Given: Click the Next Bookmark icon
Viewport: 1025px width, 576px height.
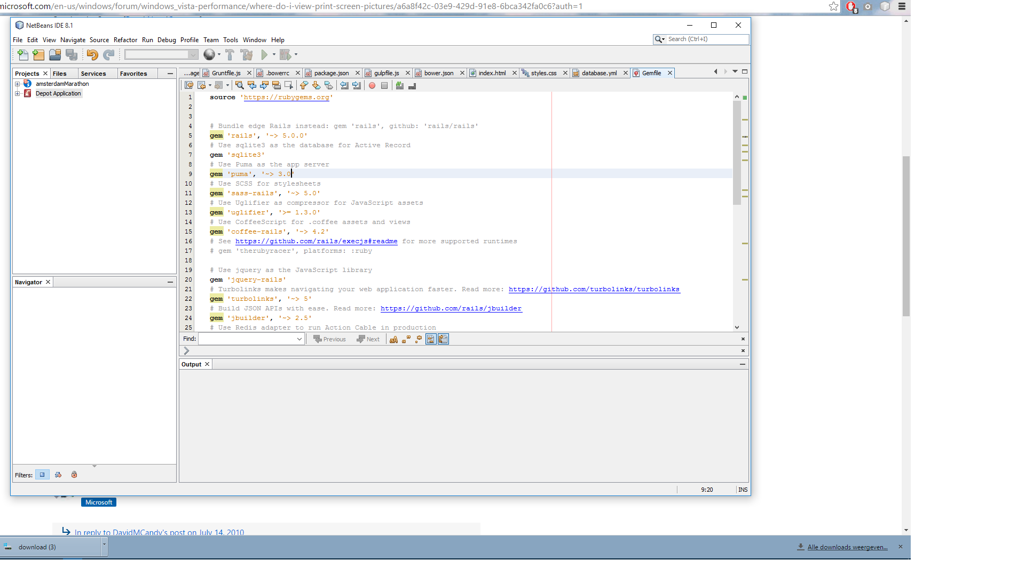Looking at the screenshot, I should tap(317, 85).
